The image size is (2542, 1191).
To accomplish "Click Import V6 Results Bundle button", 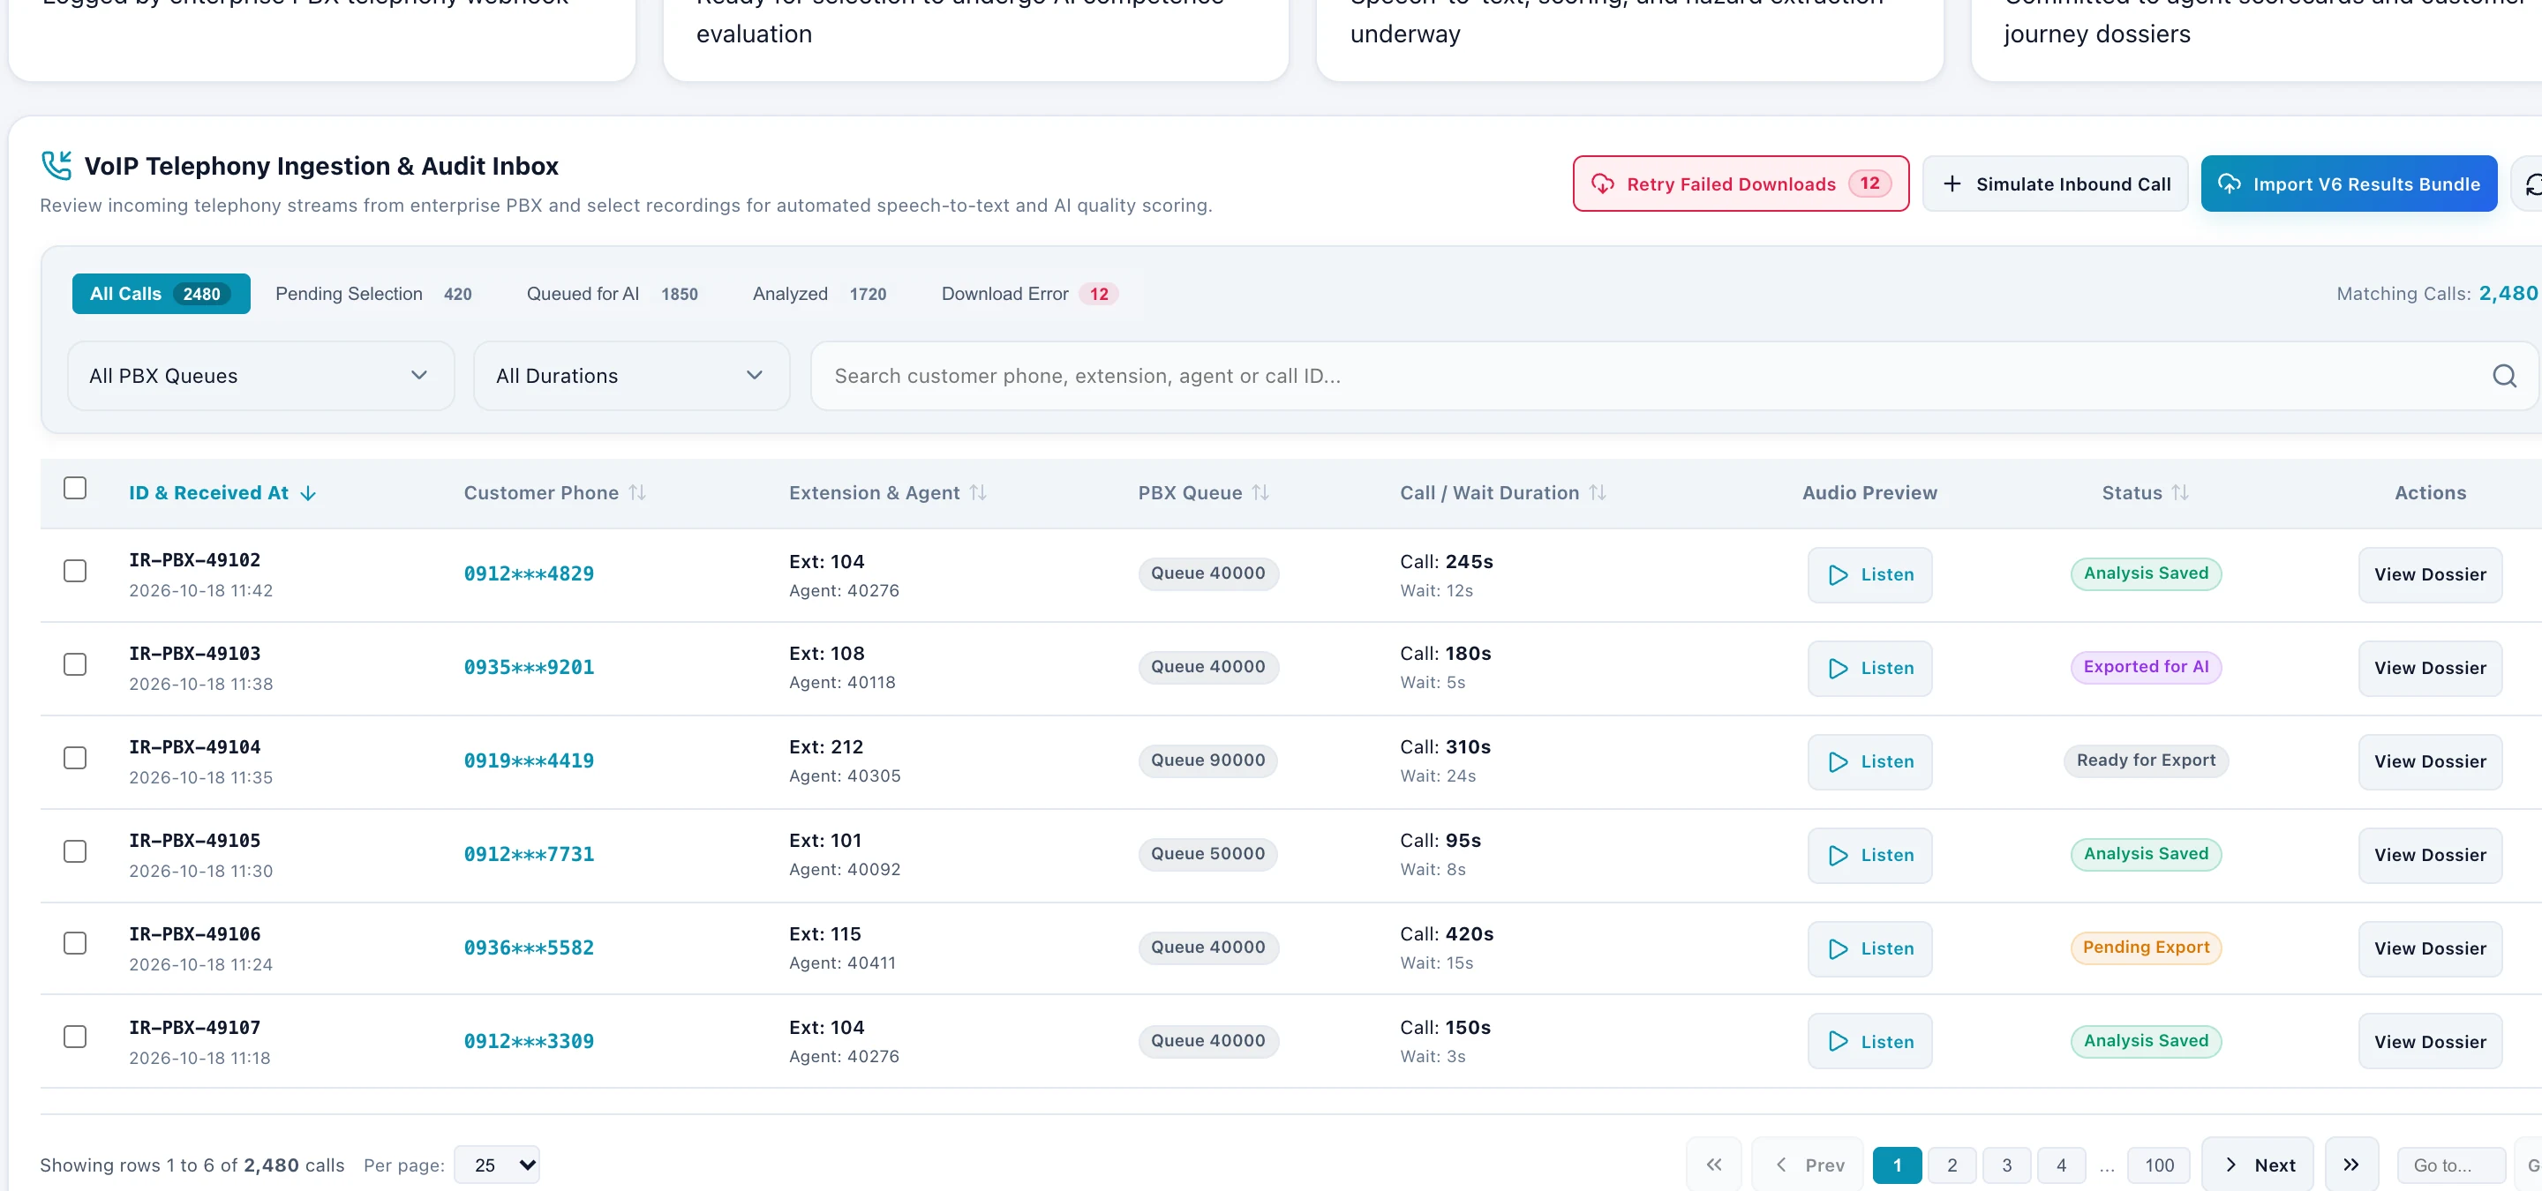I will (2349, 184).
